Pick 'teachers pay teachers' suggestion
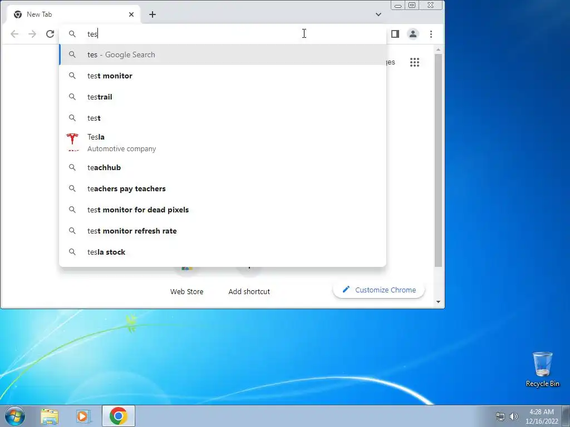This screenshot has width=570, height=427. click(223, 188)
